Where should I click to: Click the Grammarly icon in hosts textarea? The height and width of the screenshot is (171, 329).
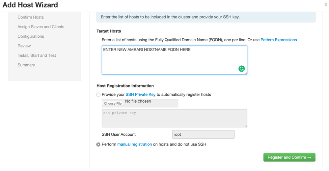pyautogui.click(x=241, y=69)
